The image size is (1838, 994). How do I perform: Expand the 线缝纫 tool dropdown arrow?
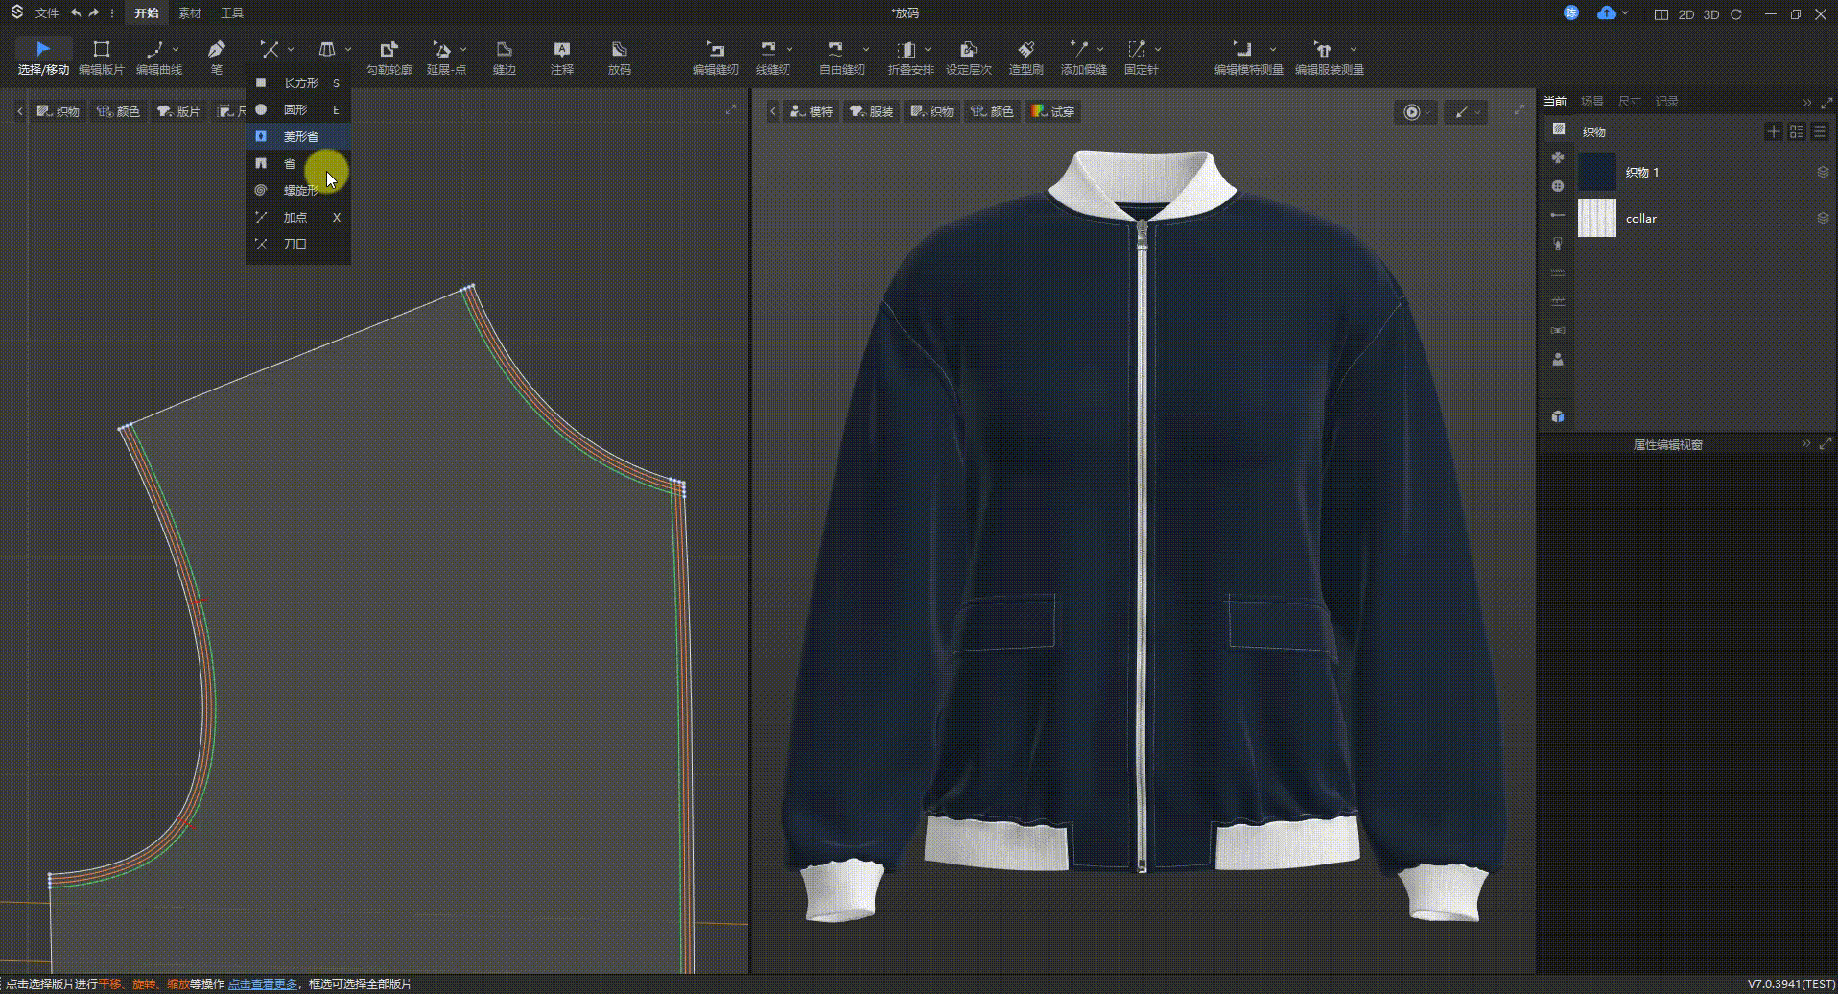789,49
